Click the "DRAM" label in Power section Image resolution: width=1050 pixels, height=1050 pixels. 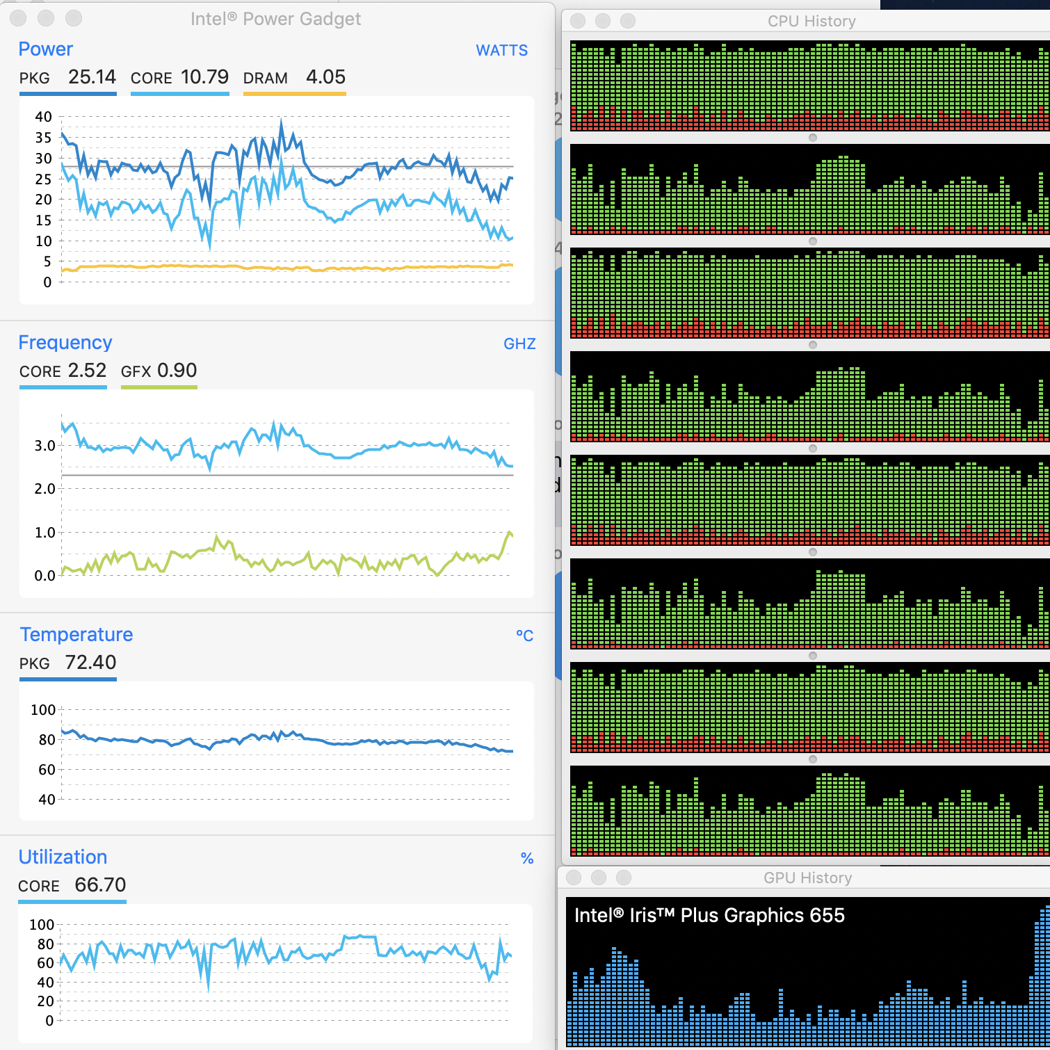coord(266,79)
